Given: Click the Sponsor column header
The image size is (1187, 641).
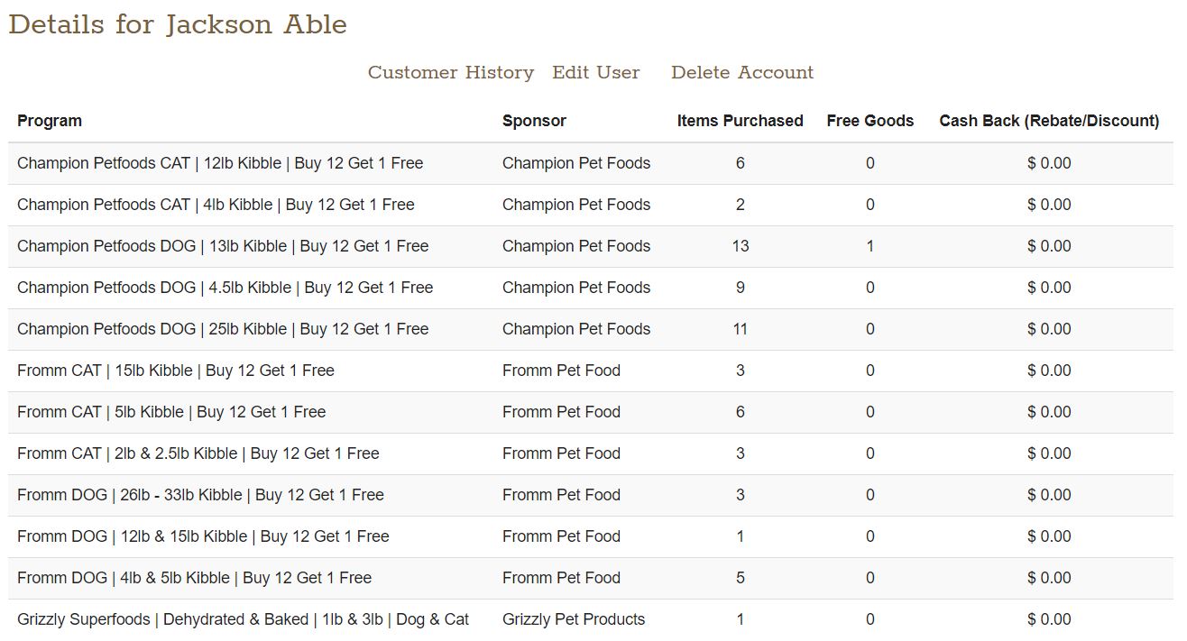Looking at the screenshot, I should 534,121.
